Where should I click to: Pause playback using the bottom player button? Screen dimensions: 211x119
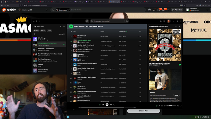107,104
